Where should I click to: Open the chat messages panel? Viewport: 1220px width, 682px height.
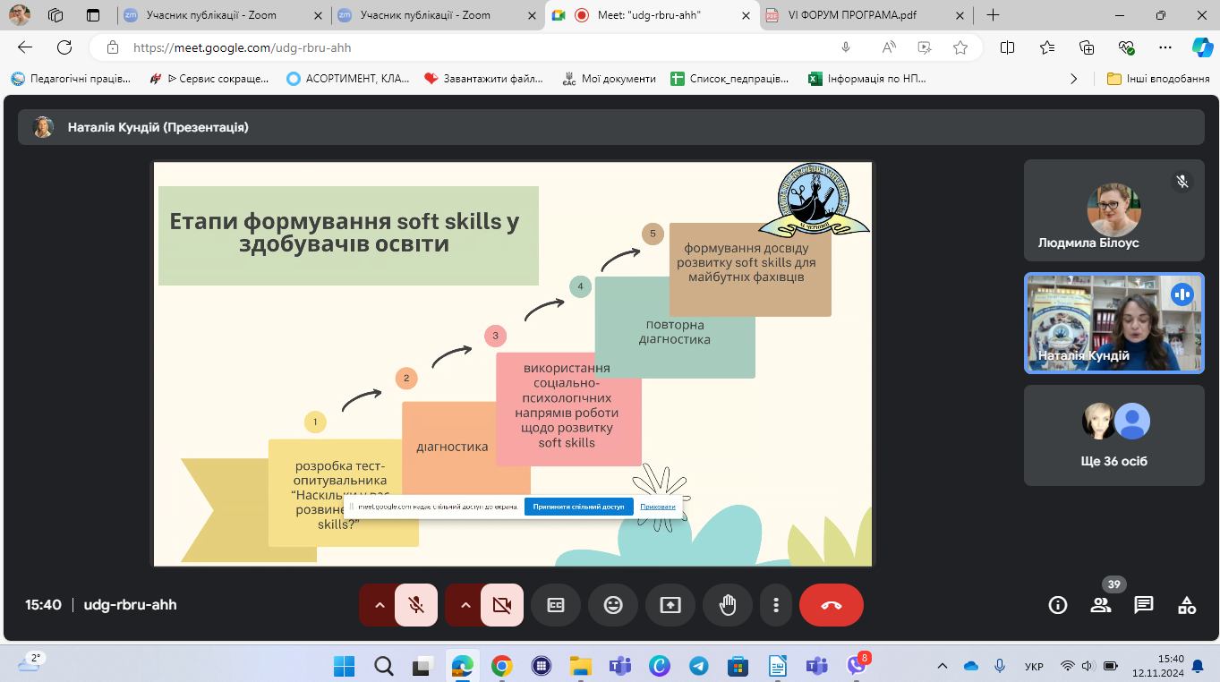tap(1143, 605)
